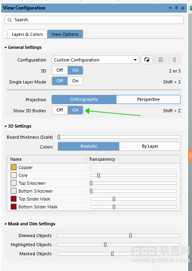Open the panel options dropdown arrow in title bar
192x271 pixels.
pos(170,8)
